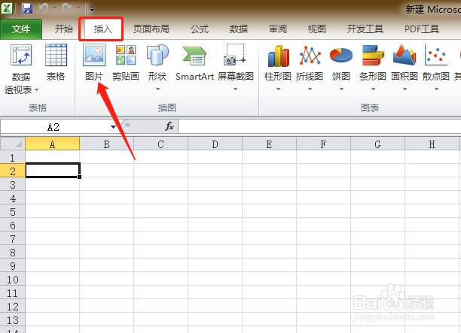Screen dimensions: 461x333
Task: Click the 剪贴画 icon
Action: [x=126, y=55]
